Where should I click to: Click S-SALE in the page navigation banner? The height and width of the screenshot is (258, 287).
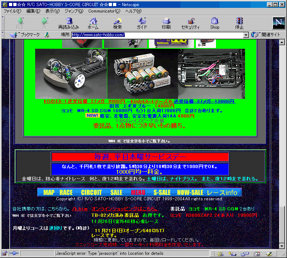click(x=162, y=192)
